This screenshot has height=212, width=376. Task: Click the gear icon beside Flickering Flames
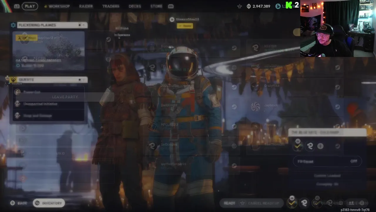(x=13, y=25)
